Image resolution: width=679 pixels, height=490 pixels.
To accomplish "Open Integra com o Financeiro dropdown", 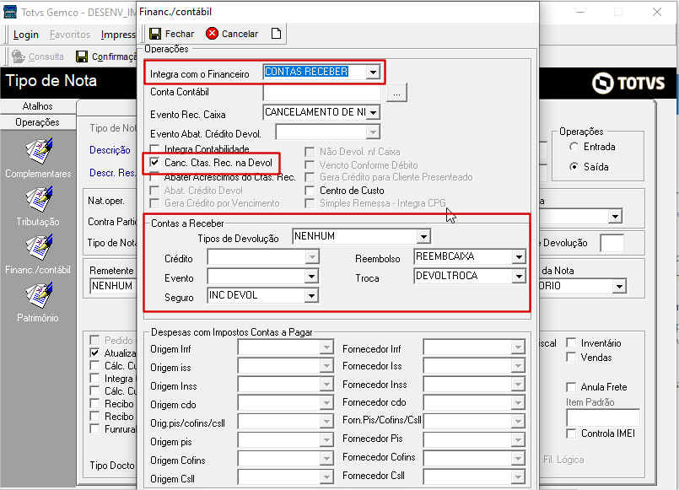I will (373, 72).
